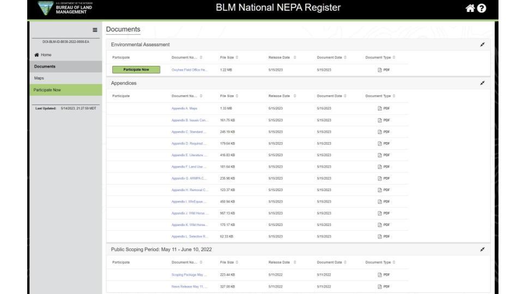The width and height of the screenshot is (523, 294).
Task: Open help via the question mark icon
Action: pyautogui.click(x=482, y=9)
